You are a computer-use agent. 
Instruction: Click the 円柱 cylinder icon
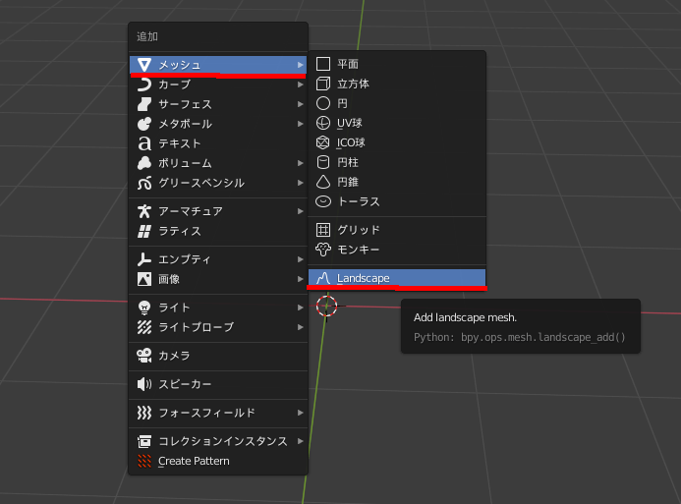[x=323, y=162]
